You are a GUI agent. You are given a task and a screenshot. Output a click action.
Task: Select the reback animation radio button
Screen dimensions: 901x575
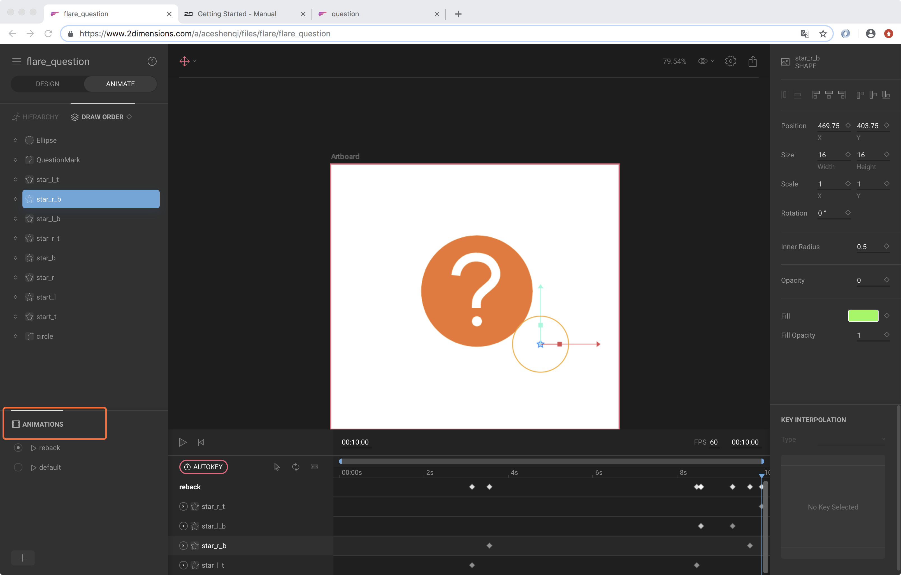click(18, 448)
